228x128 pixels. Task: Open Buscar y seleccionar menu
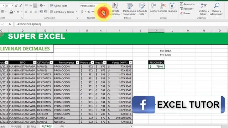click(217, 9)
